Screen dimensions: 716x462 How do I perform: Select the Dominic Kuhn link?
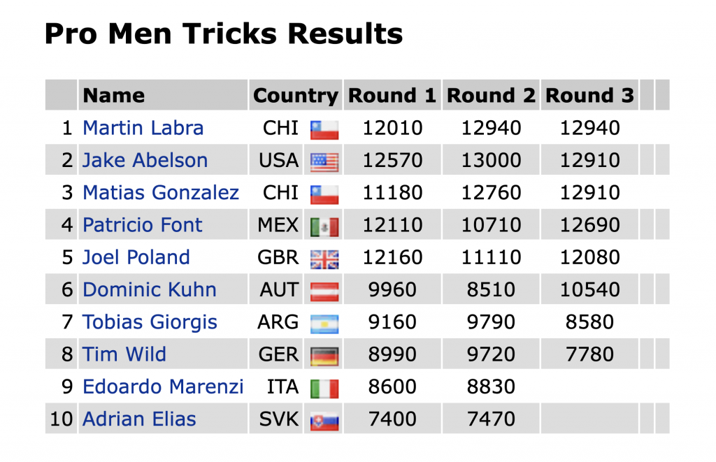tap(150, 290)
